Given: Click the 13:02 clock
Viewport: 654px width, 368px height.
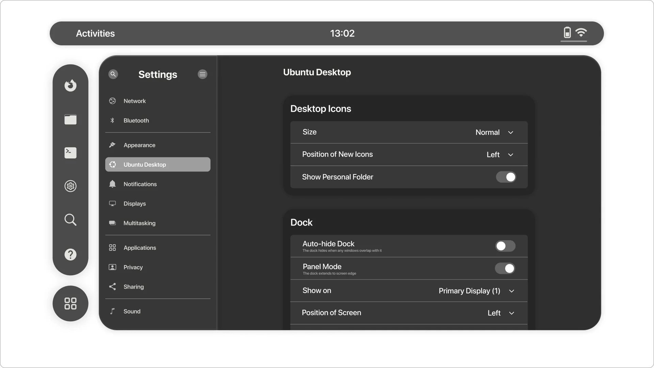Looking at the screenshot, I should coord(342,33).
